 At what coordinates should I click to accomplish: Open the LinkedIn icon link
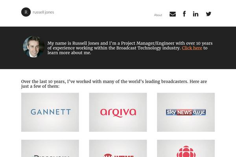click(195, 14)
